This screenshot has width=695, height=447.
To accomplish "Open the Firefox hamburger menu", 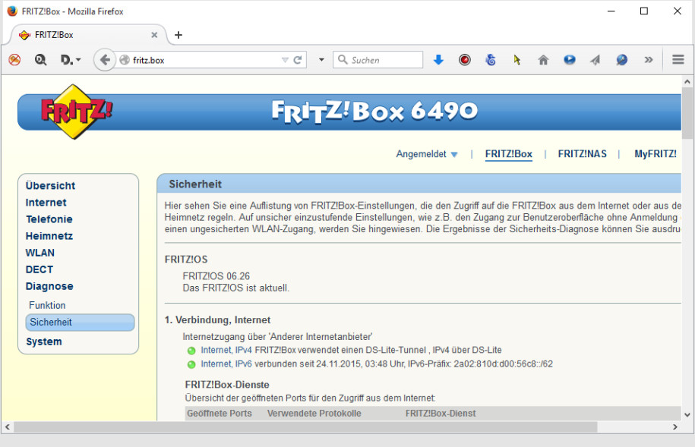I will coord(678,59).
